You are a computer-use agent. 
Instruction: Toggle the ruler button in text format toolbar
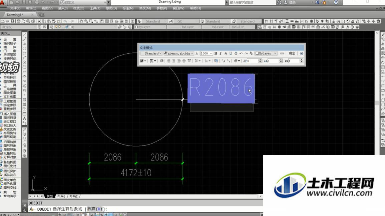click(282, 53)
